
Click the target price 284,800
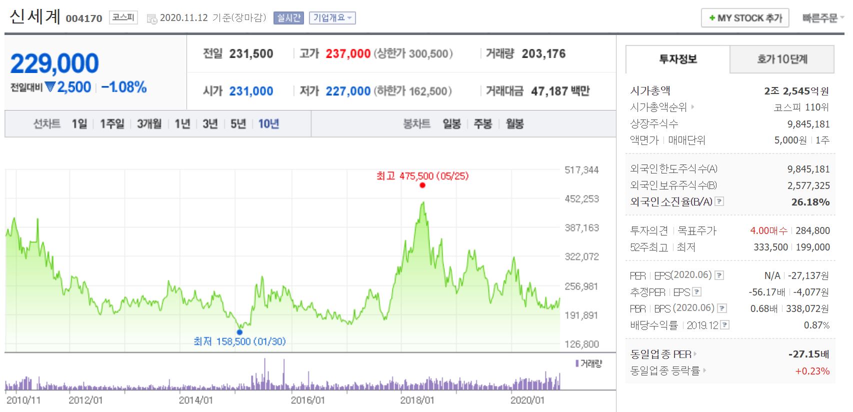point(812,231)
